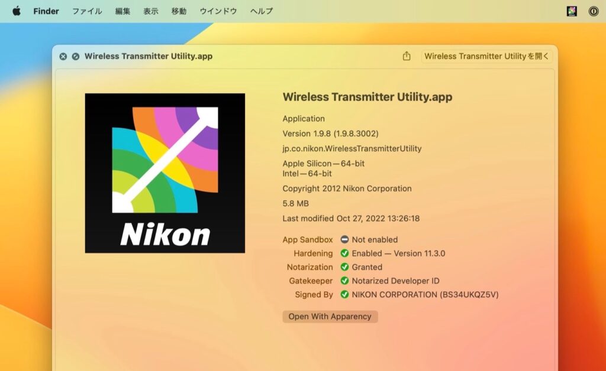The width and height of the screenshot is (606, 371).
Task: Click the Gatekeeper label
Action: pyautogui.click(x=311, y=281)
